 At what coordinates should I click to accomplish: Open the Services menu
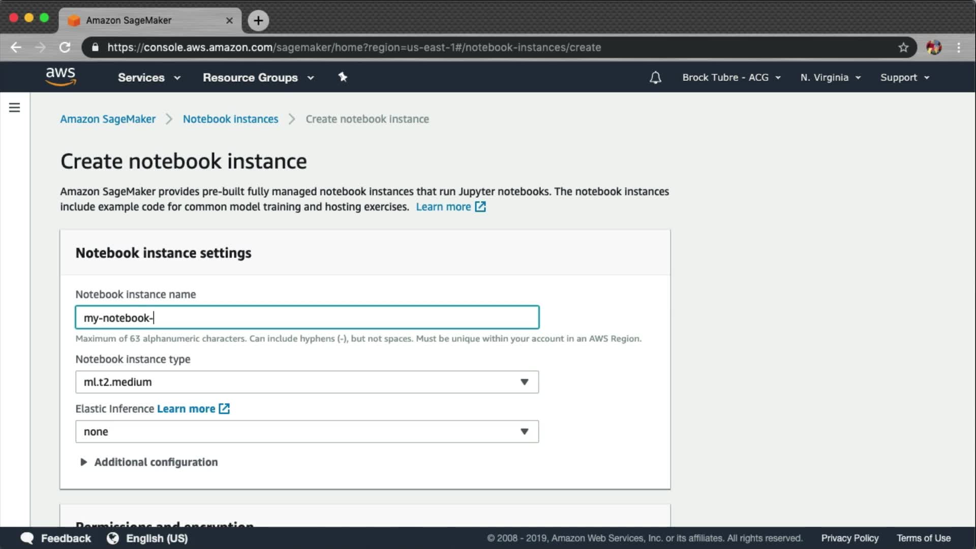(148, 77)
